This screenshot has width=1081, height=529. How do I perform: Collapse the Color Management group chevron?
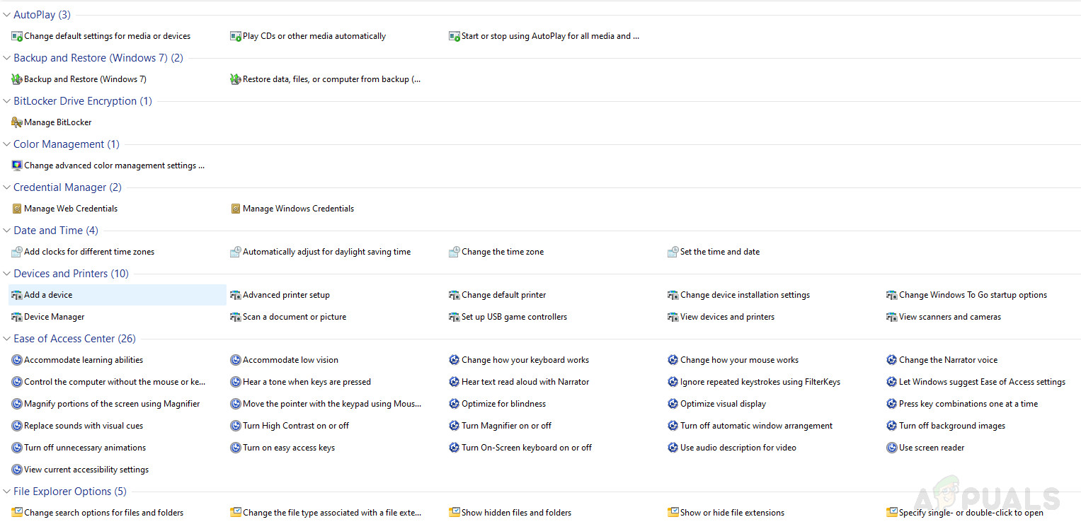[6, 144]
